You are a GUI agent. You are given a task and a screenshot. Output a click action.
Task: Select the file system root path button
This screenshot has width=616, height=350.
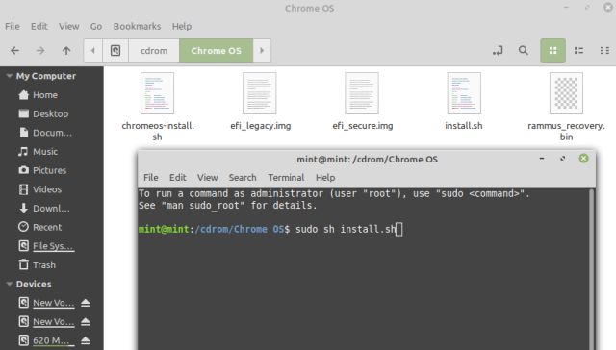pos(115,51)
